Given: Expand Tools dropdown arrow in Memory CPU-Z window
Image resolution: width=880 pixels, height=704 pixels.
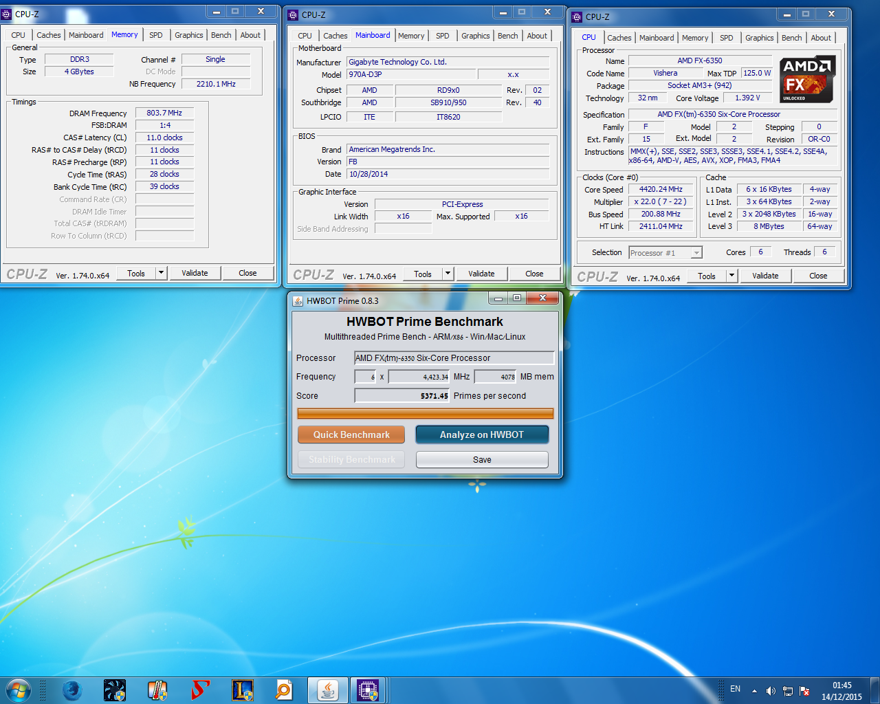Looking at the screenshot, I should [162, 273].
